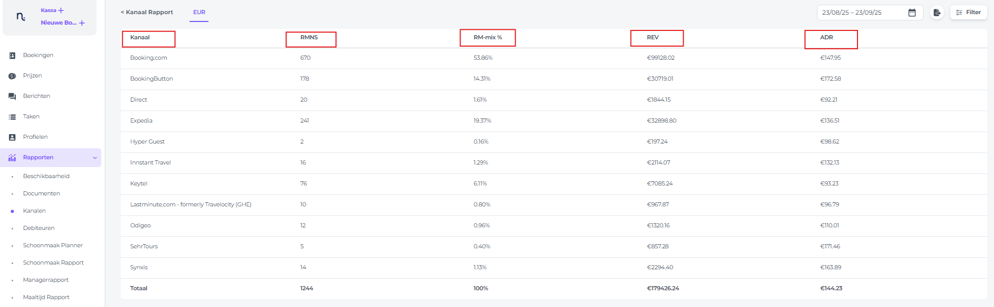Open Berichten chat icon

click(12, 96)
